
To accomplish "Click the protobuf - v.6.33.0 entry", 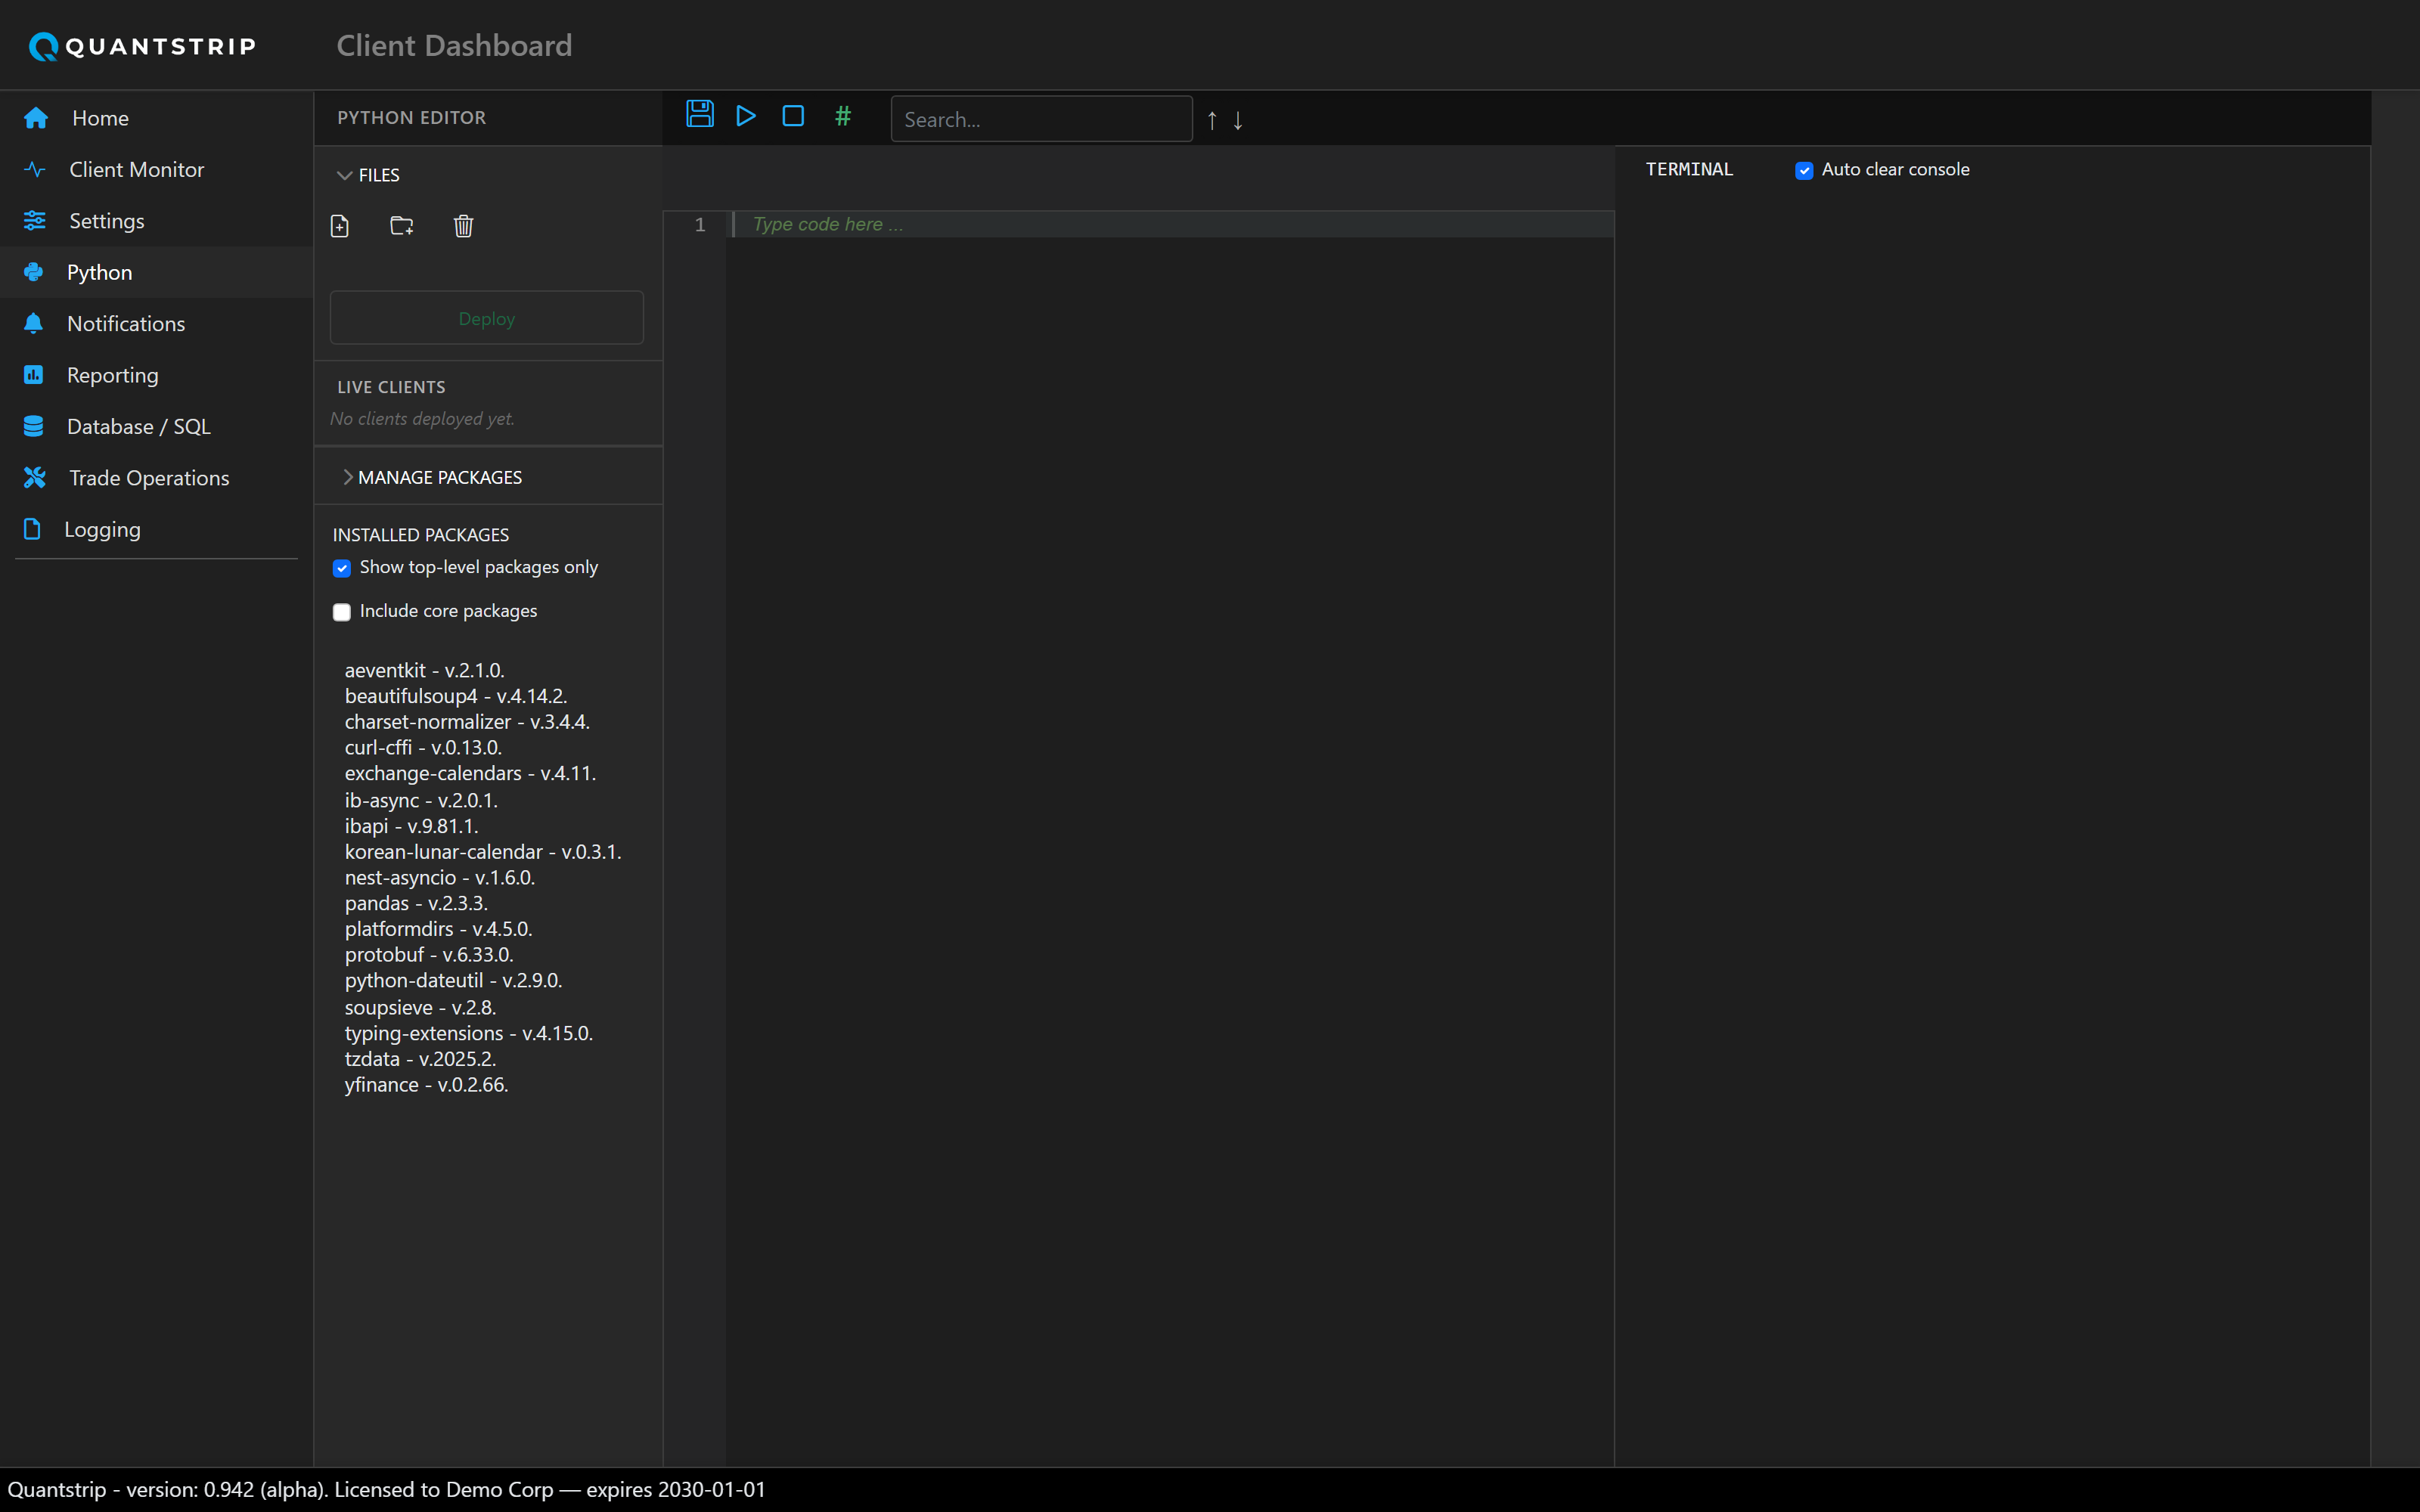I will 430,955.
